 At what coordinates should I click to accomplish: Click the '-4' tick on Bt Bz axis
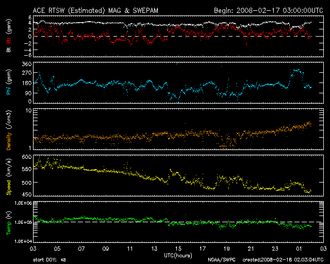(27, 50)
